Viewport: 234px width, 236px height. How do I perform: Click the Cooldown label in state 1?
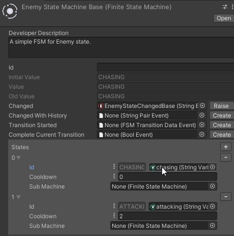pos(43,216)
